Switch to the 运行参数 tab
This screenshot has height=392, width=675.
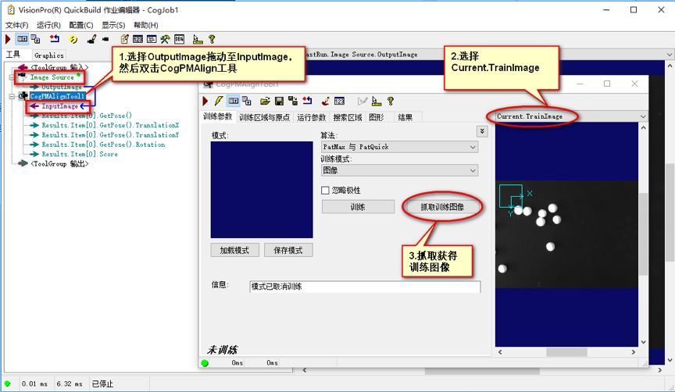point(311,117)
